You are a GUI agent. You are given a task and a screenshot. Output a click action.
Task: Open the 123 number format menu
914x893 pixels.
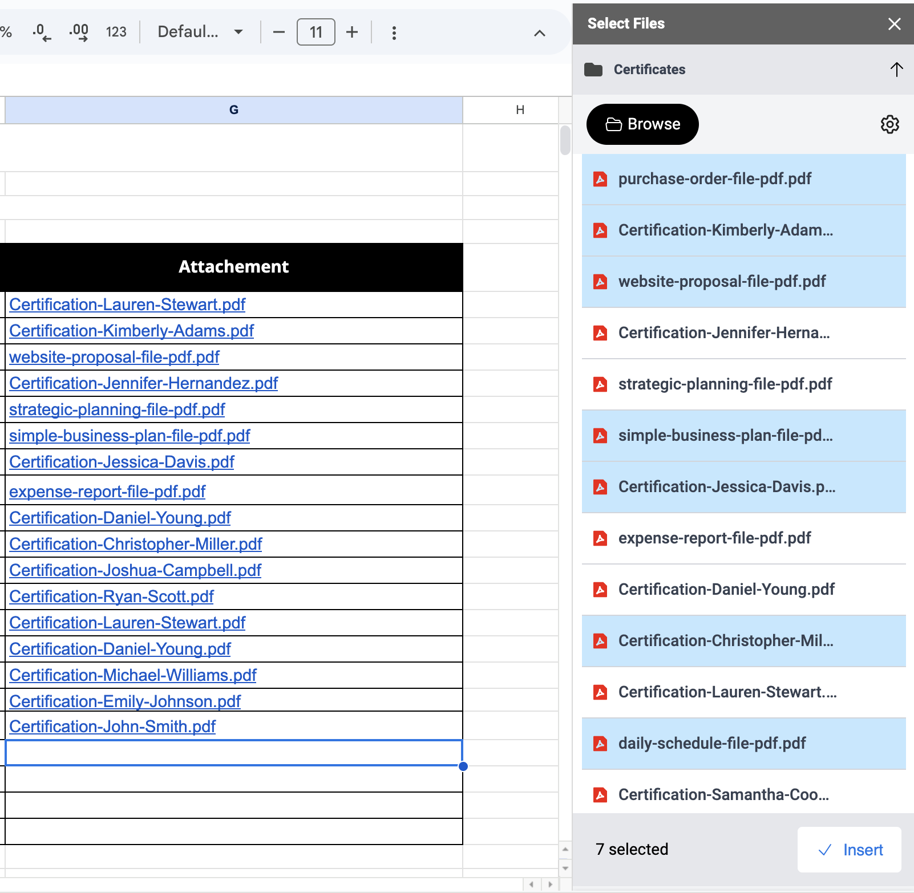click(x=116, y=32)
